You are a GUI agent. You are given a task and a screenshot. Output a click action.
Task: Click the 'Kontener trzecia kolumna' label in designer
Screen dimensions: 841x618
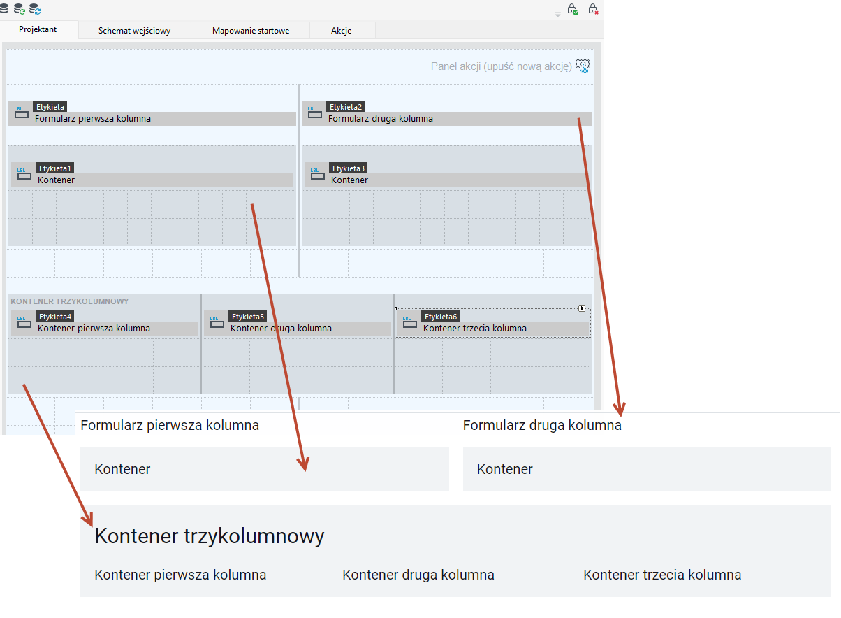coord(475,329)
